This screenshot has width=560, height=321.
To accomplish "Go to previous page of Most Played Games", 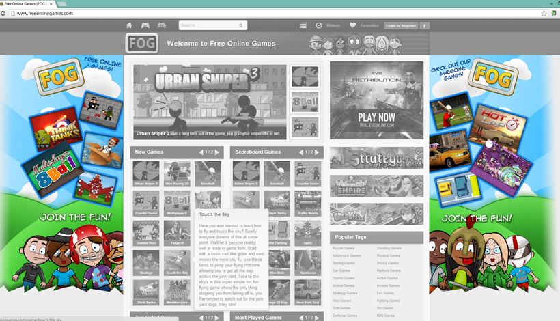I will [x=301, y=318].
